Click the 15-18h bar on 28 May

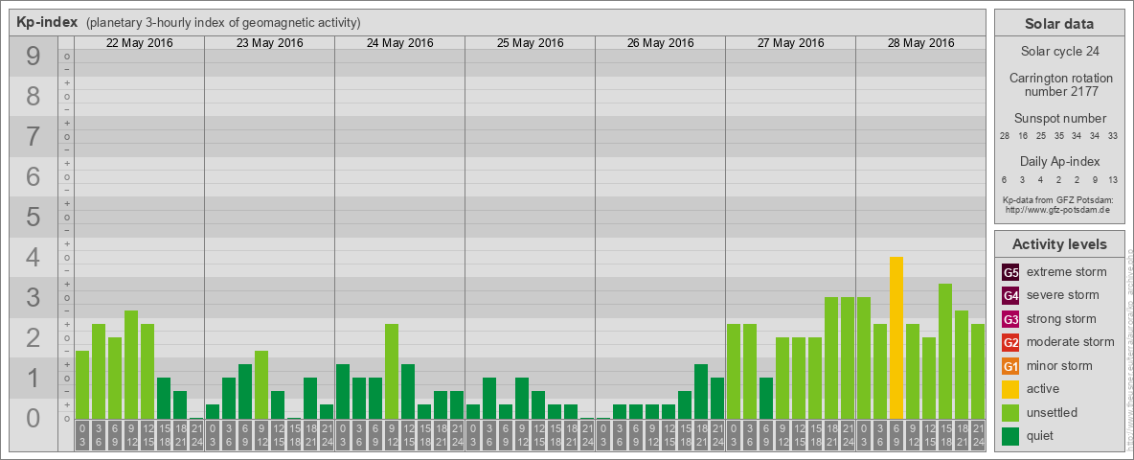point(945,352)
